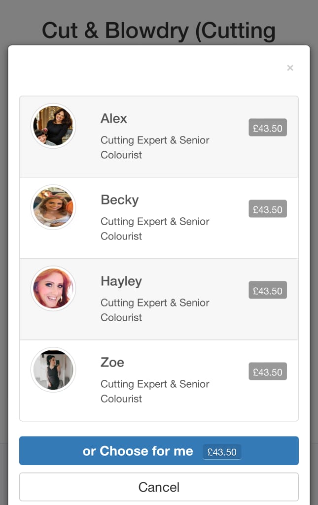Click Becky's profile photo

[x=53, y=207]
